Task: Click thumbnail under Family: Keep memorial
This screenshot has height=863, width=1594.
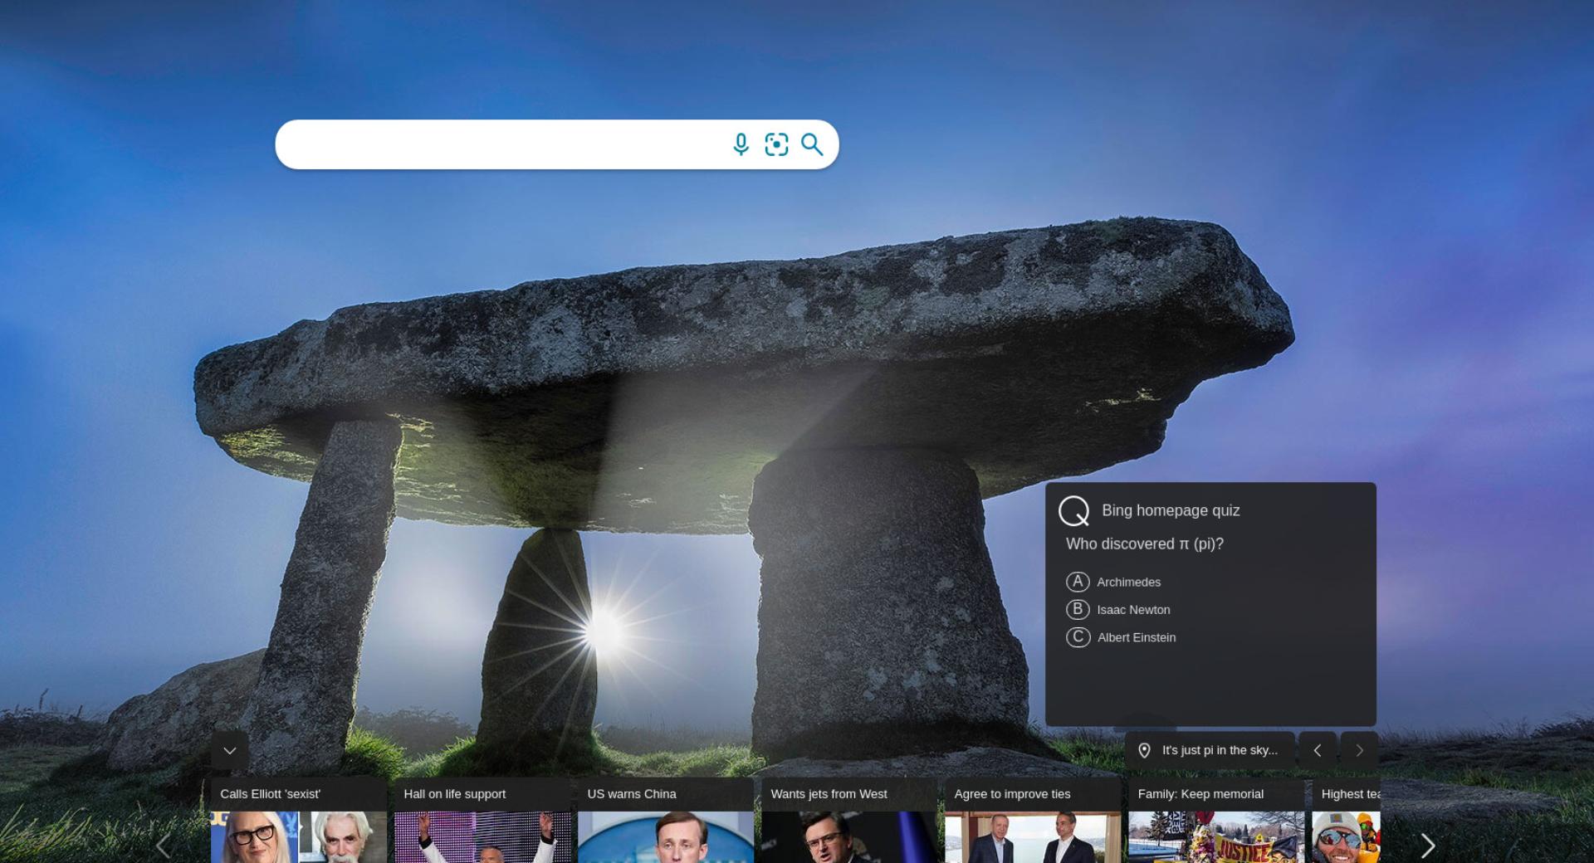Action: pos(1216,837)
